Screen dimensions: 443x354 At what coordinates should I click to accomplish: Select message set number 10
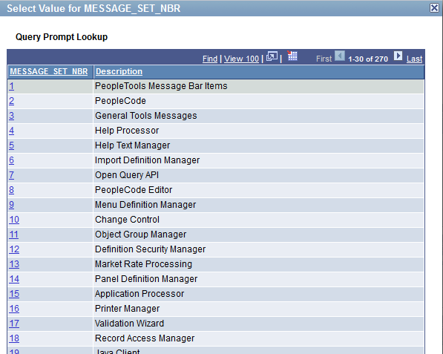[14, 220]
